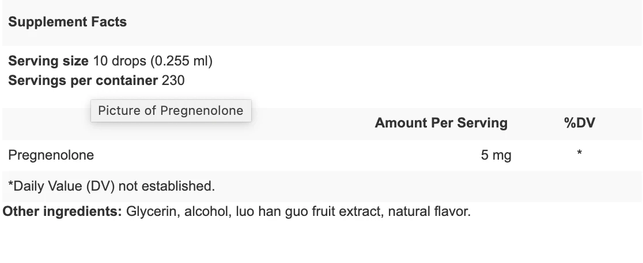This screenshot has height=263, width=643.
Task: Click the Servings per container label
Action: 83,80
